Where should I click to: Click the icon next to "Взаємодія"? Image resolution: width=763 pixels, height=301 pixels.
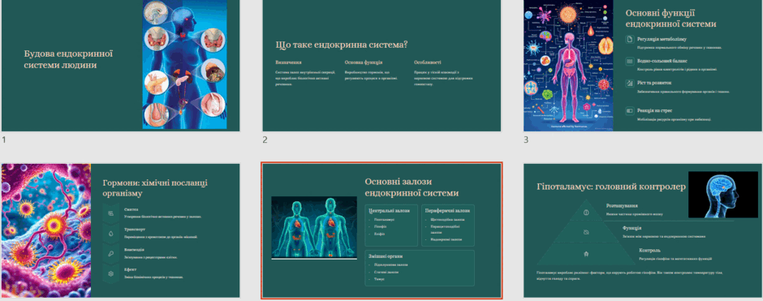tap(111, 254)
